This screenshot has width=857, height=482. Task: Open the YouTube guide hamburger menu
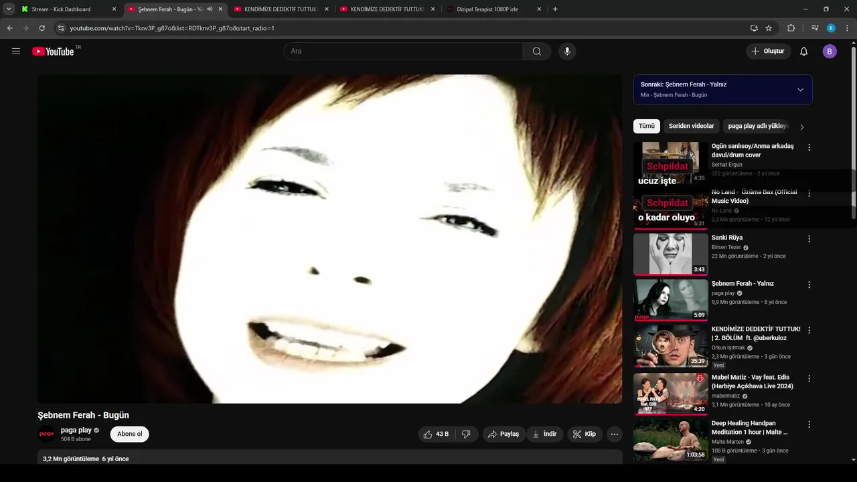click(x=16, y=51)
